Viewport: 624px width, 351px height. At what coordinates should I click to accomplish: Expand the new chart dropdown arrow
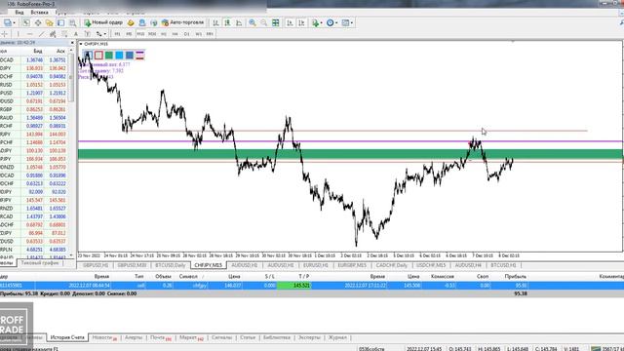(x=14, y=23)
